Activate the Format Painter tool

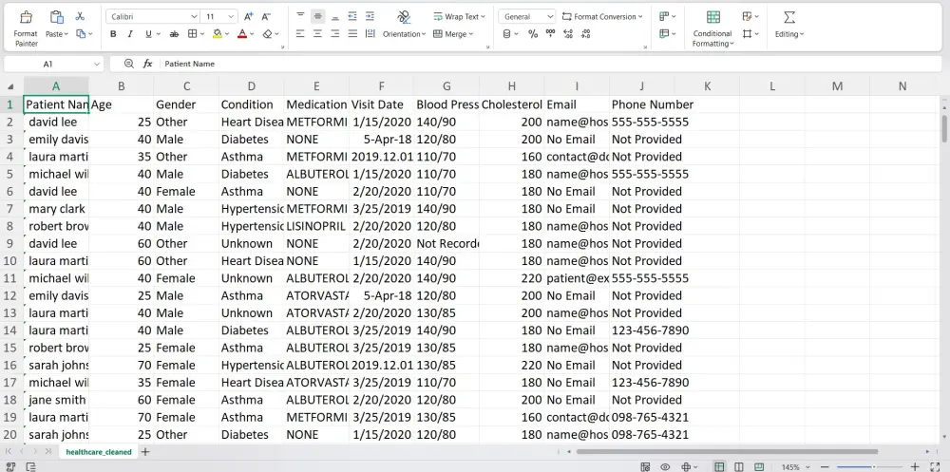pos(26,28)
